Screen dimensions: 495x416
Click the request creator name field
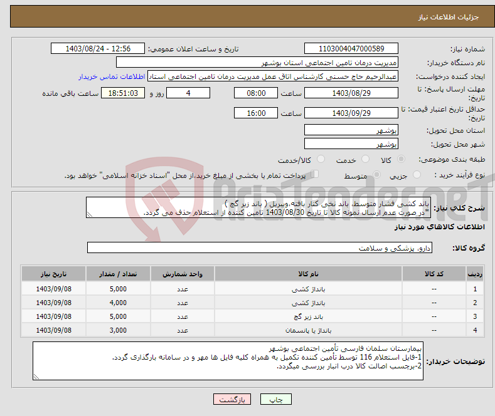point(273,76)
